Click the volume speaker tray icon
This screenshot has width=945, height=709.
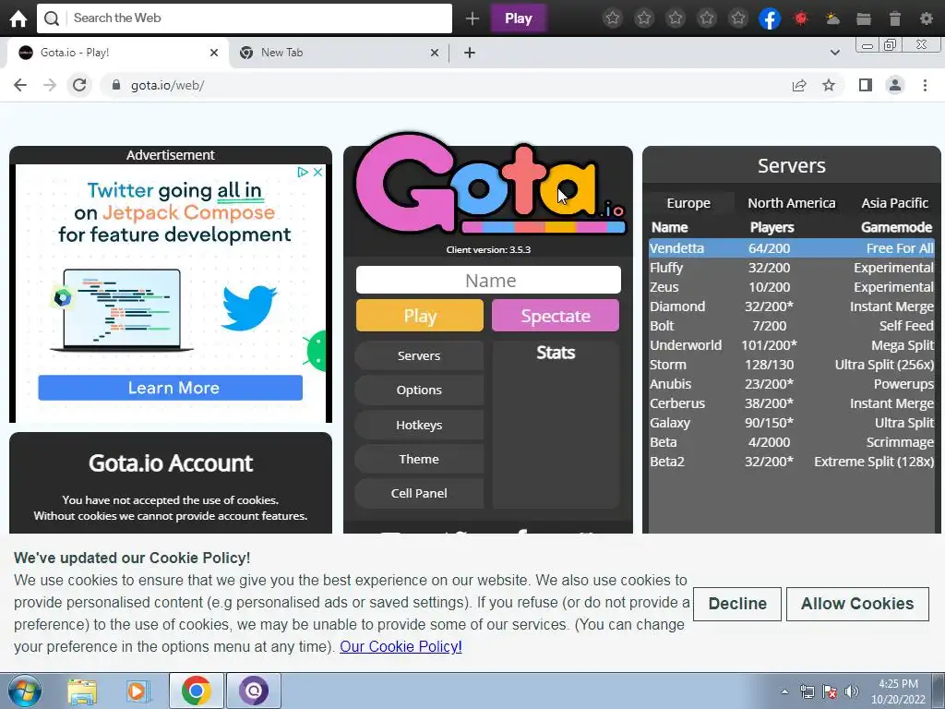click(x=852, y=691)
